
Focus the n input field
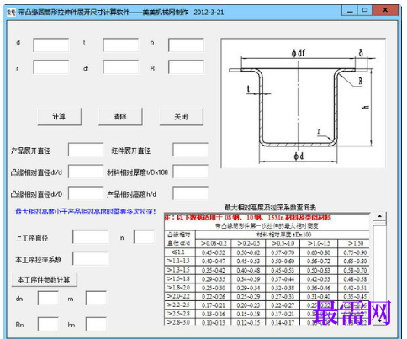tap(144, 237)
